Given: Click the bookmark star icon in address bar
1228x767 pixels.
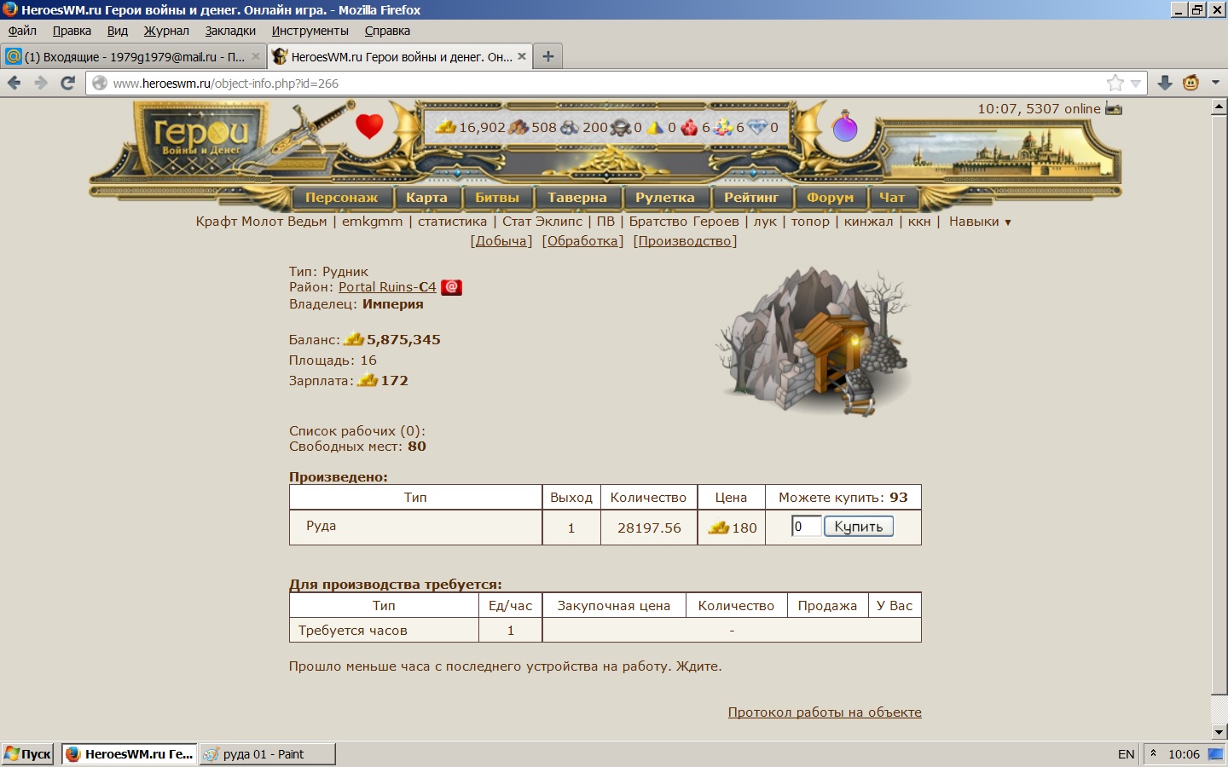Looking at the screenshot, I should (1115, 83).
